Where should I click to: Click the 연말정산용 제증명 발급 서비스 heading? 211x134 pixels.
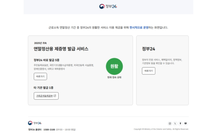click(x=61, y=49)
